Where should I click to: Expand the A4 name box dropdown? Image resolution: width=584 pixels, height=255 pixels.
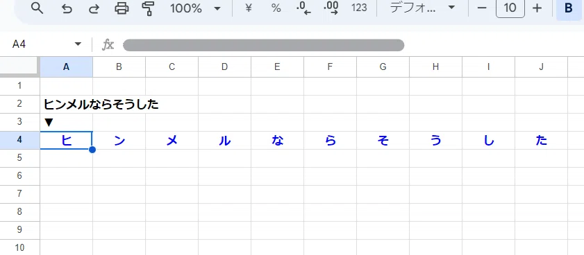pos(78,44)
